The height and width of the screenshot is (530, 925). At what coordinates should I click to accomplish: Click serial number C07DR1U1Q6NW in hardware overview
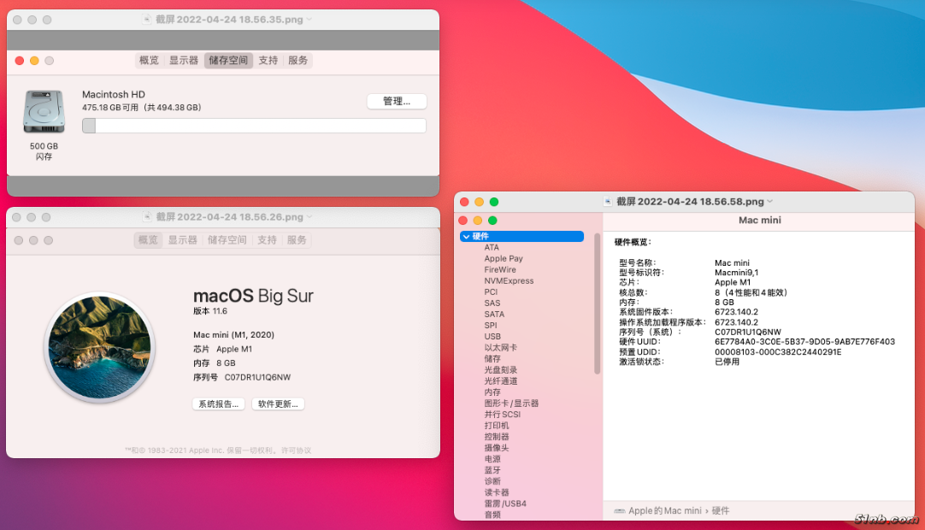point(747,333)
